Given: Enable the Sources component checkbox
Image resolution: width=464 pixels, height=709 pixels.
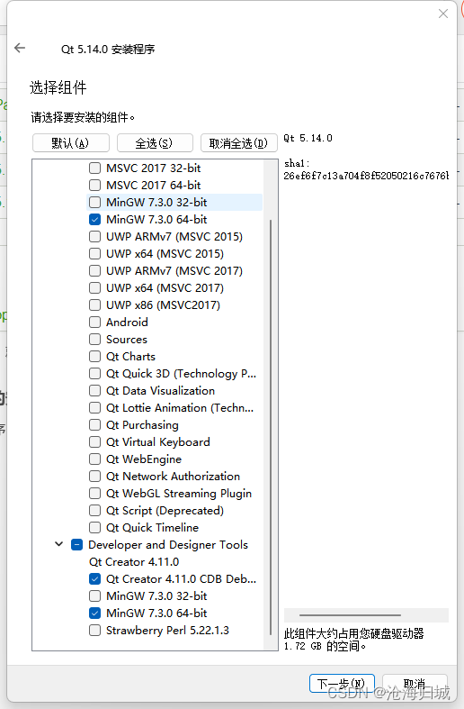Looking at the screenshot, I should tap(94, 340).
